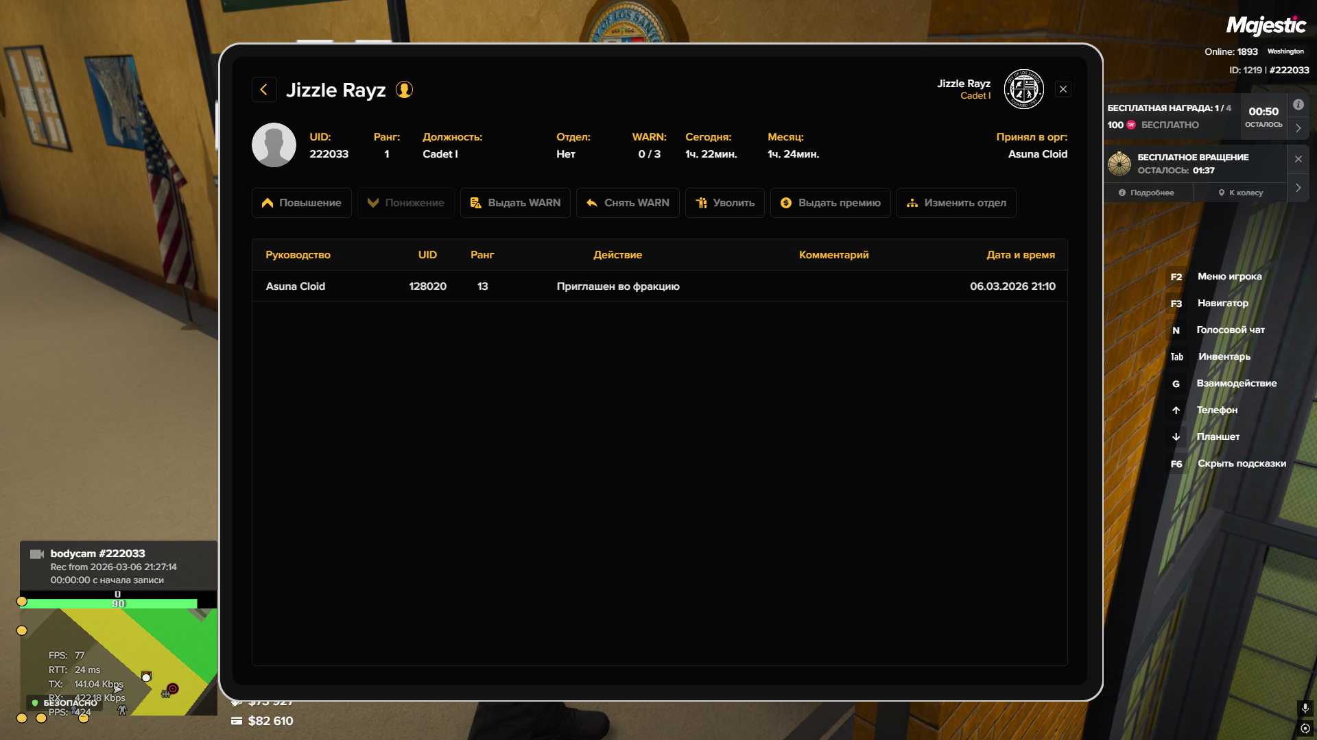Click the info icon on free reward
The height and width of the screenshot is (740, 1317).
pos(1298,105)
